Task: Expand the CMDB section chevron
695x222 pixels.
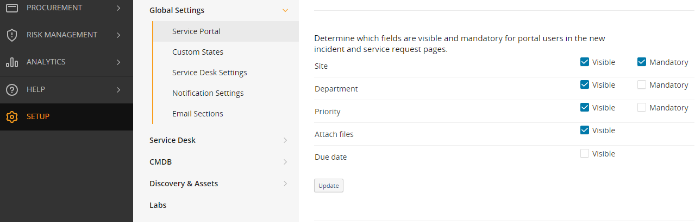Action: coord(285,162)
